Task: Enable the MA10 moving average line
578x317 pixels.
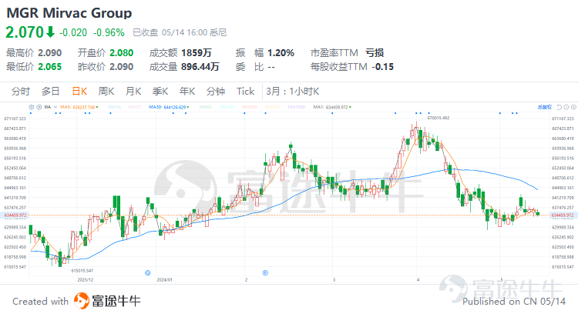Action: pyautogui.click(x=115, y=107)
